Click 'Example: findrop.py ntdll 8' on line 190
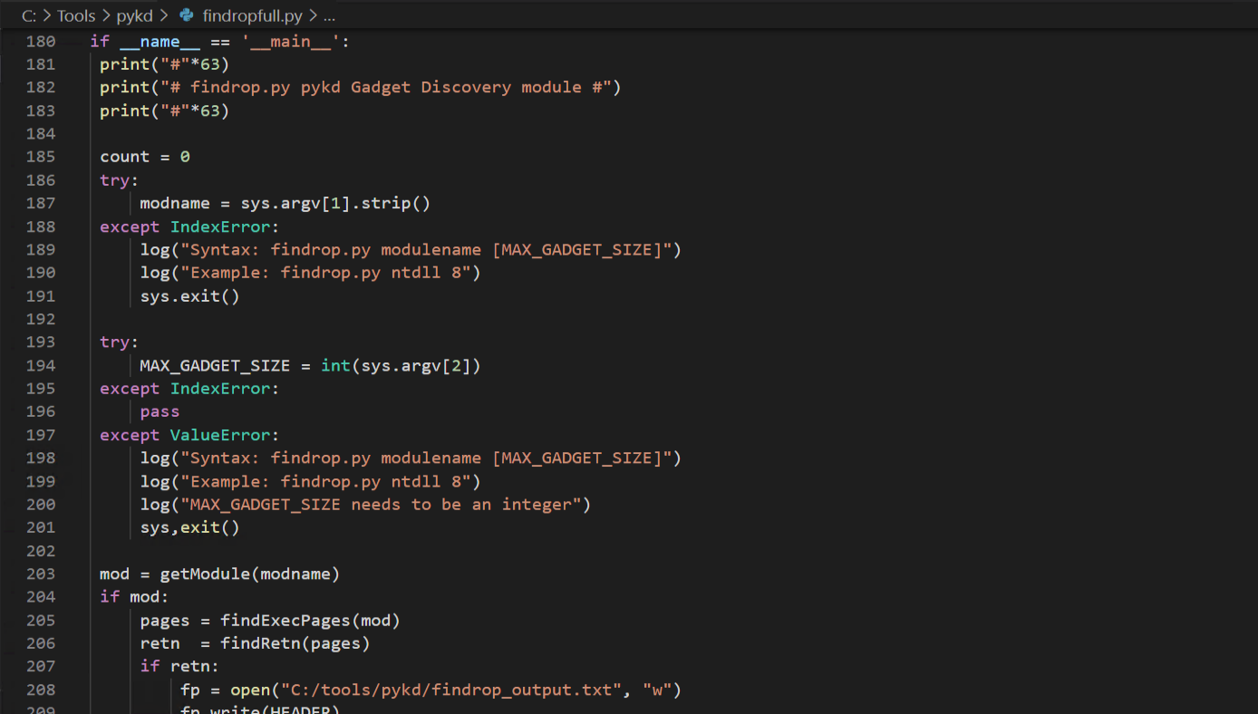This screenshot has width=1258, height=714. coord(325,273)
